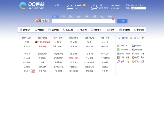Click the 特价旅游 travel icon
Image resolution: width=164 pixels, height=123 pixels.
tap(135, 30)
